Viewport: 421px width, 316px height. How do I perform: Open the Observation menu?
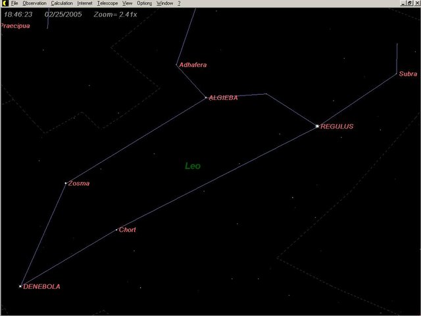(x=34, y=3)
